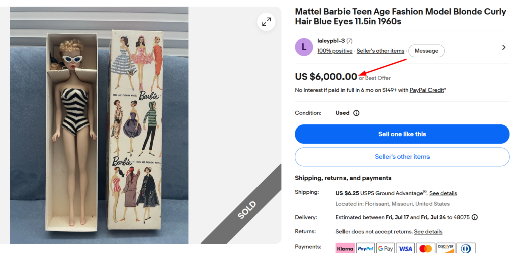Viewport: 515px width, 253px height.
Task: Open the Condition info icon
Action: coord(356,113)
